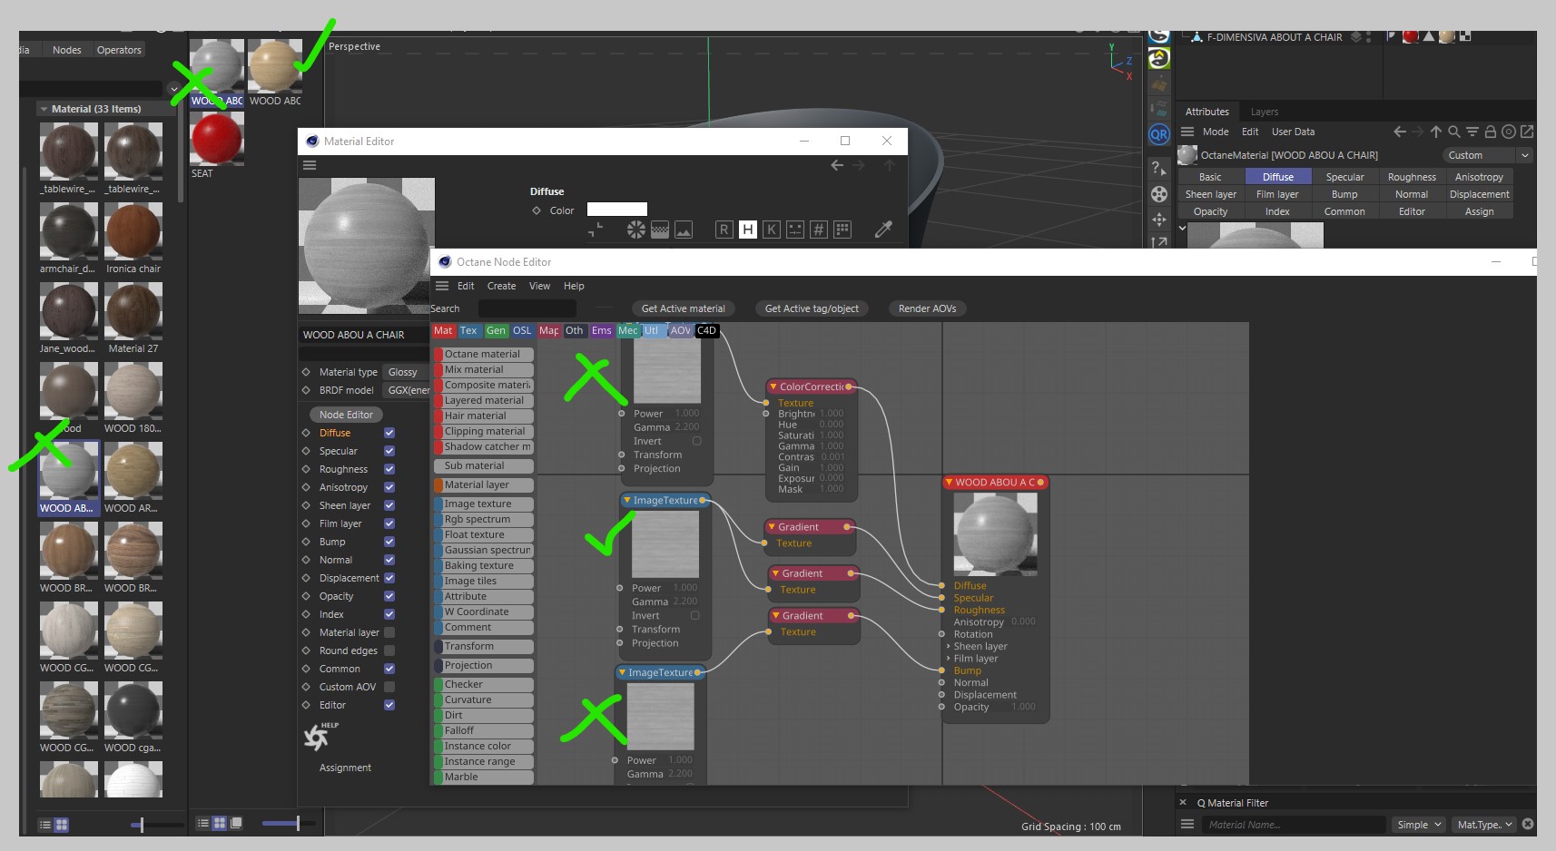Show the hex color mode (#)

[x=818, y=230]
